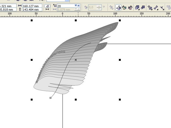Click the bottom-right selection handle
The width and height of the screenshot is (171, 128).
(120, 99)
